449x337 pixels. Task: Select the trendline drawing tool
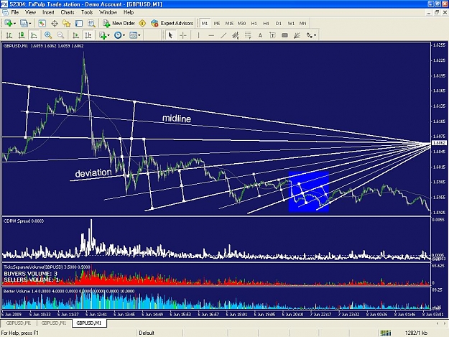[223, 35]
